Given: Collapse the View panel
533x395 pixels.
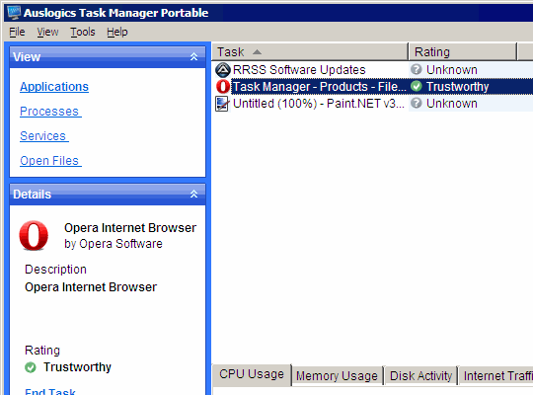Looking at the screenshot, I should (193, 56).
